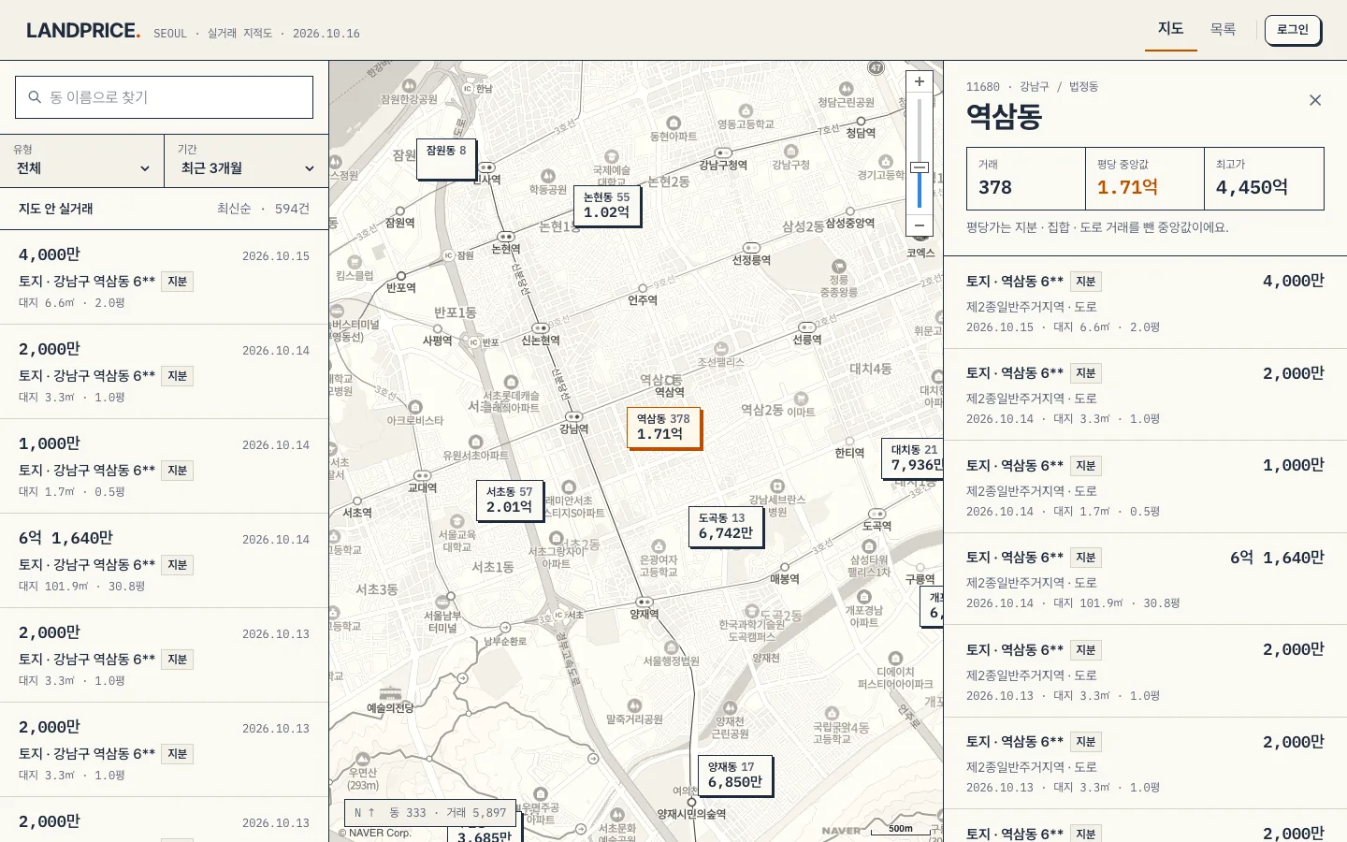
Task: Switch to the 지도 tab
Action: point(1171,29)
